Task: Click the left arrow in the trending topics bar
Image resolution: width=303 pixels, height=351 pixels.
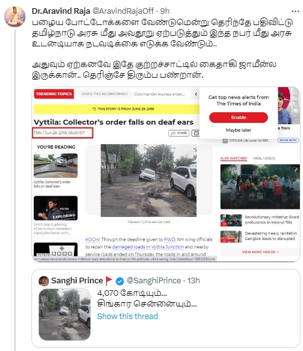Action: coord(196,94)
